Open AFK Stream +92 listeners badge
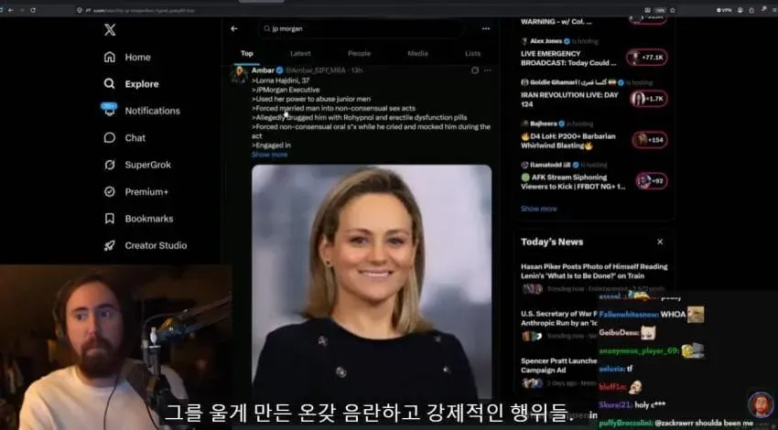The image size is (778, 430). (x=652, y=181)
